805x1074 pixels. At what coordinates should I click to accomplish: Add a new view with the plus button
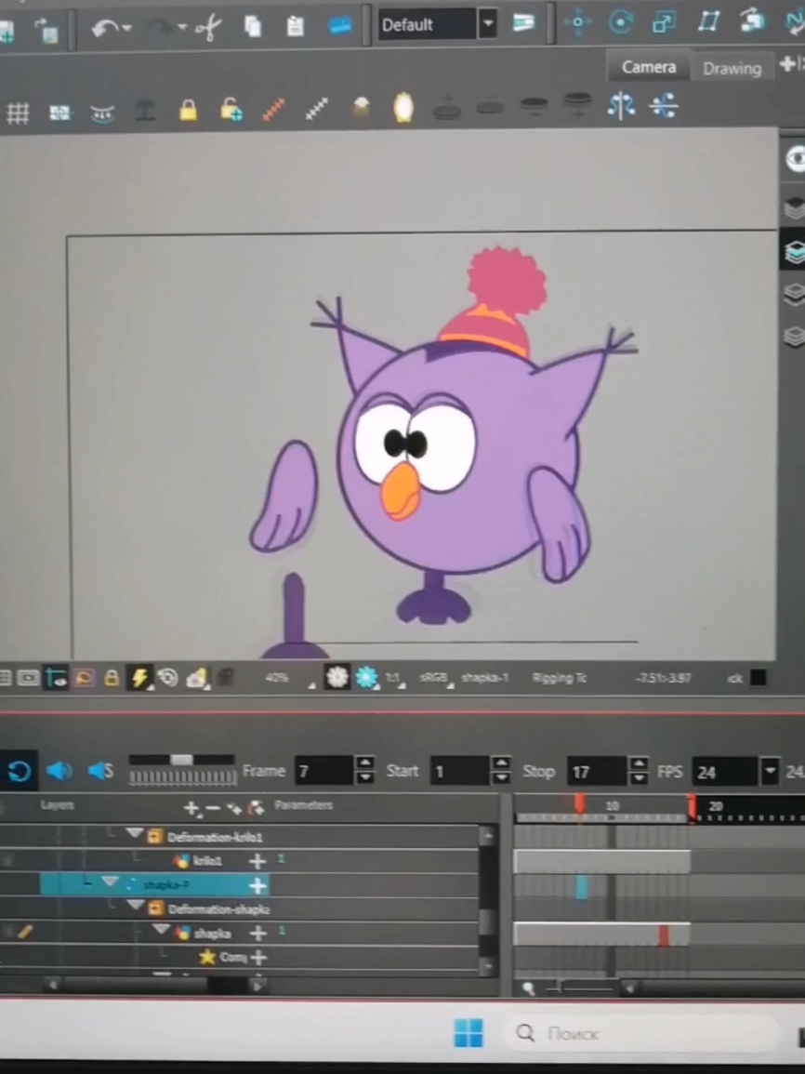click(x=787, y=64)
